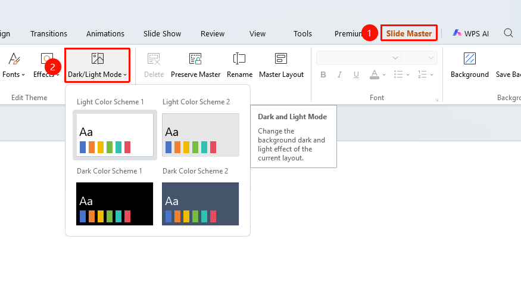The height and width of the screenshot is (307, 521).
Task: Click the disabled Delete master icon
Action: click(x=154, y=58)
